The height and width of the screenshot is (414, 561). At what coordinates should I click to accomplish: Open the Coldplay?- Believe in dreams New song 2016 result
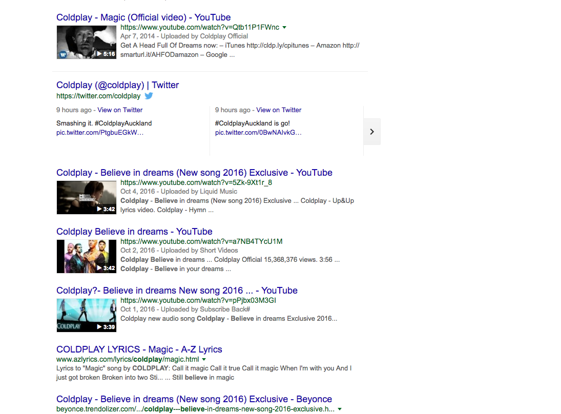[177, 291]
